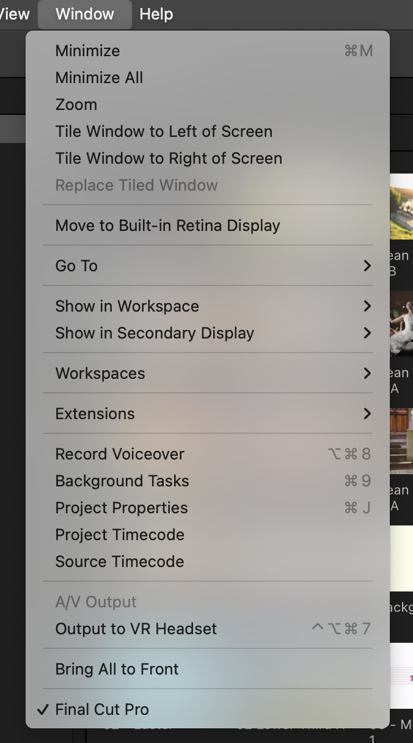Select Tile Window to Right of Screen
The height and width of the screenshot is (743, 413).
click(169, 158)
